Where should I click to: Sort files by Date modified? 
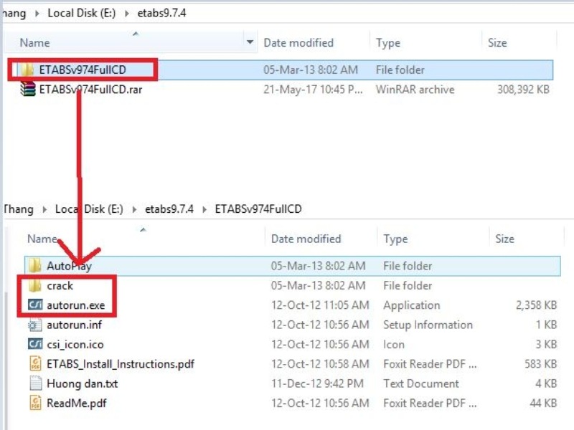301,42
